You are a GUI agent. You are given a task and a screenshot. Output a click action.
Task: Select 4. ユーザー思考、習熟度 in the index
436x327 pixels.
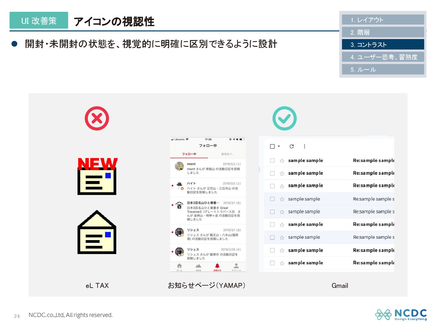[x=383, y=57]
